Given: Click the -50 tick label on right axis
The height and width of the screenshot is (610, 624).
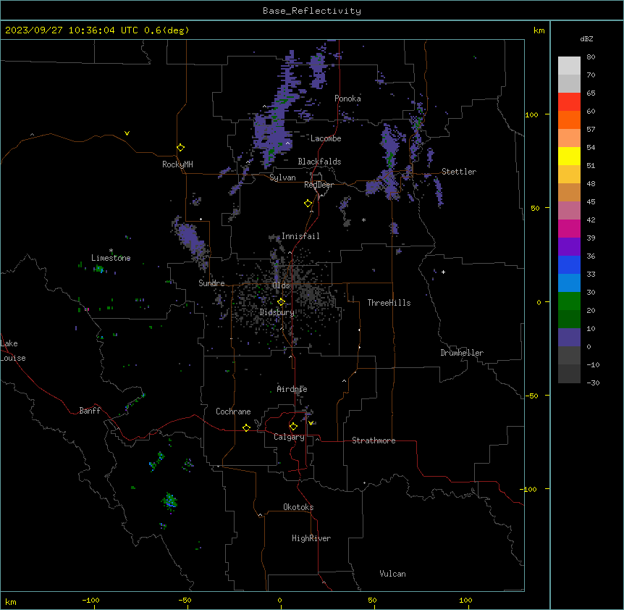Looking at the screenshot, I should point(531,396).
